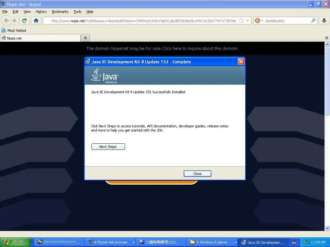330x247 pixels.
Task: Select the Nope.net tab
Action: click(x=40, y=38)
